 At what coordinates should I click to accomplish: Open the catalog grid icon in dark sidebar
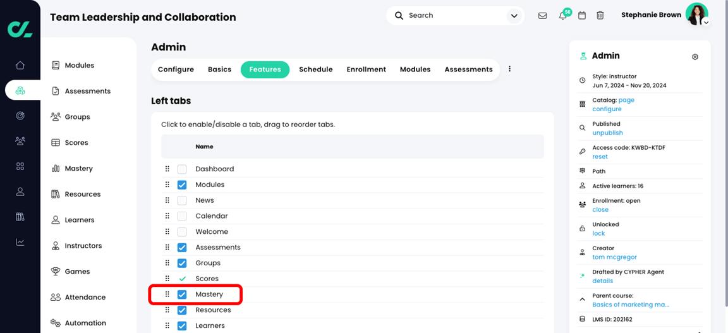[20, 166]
